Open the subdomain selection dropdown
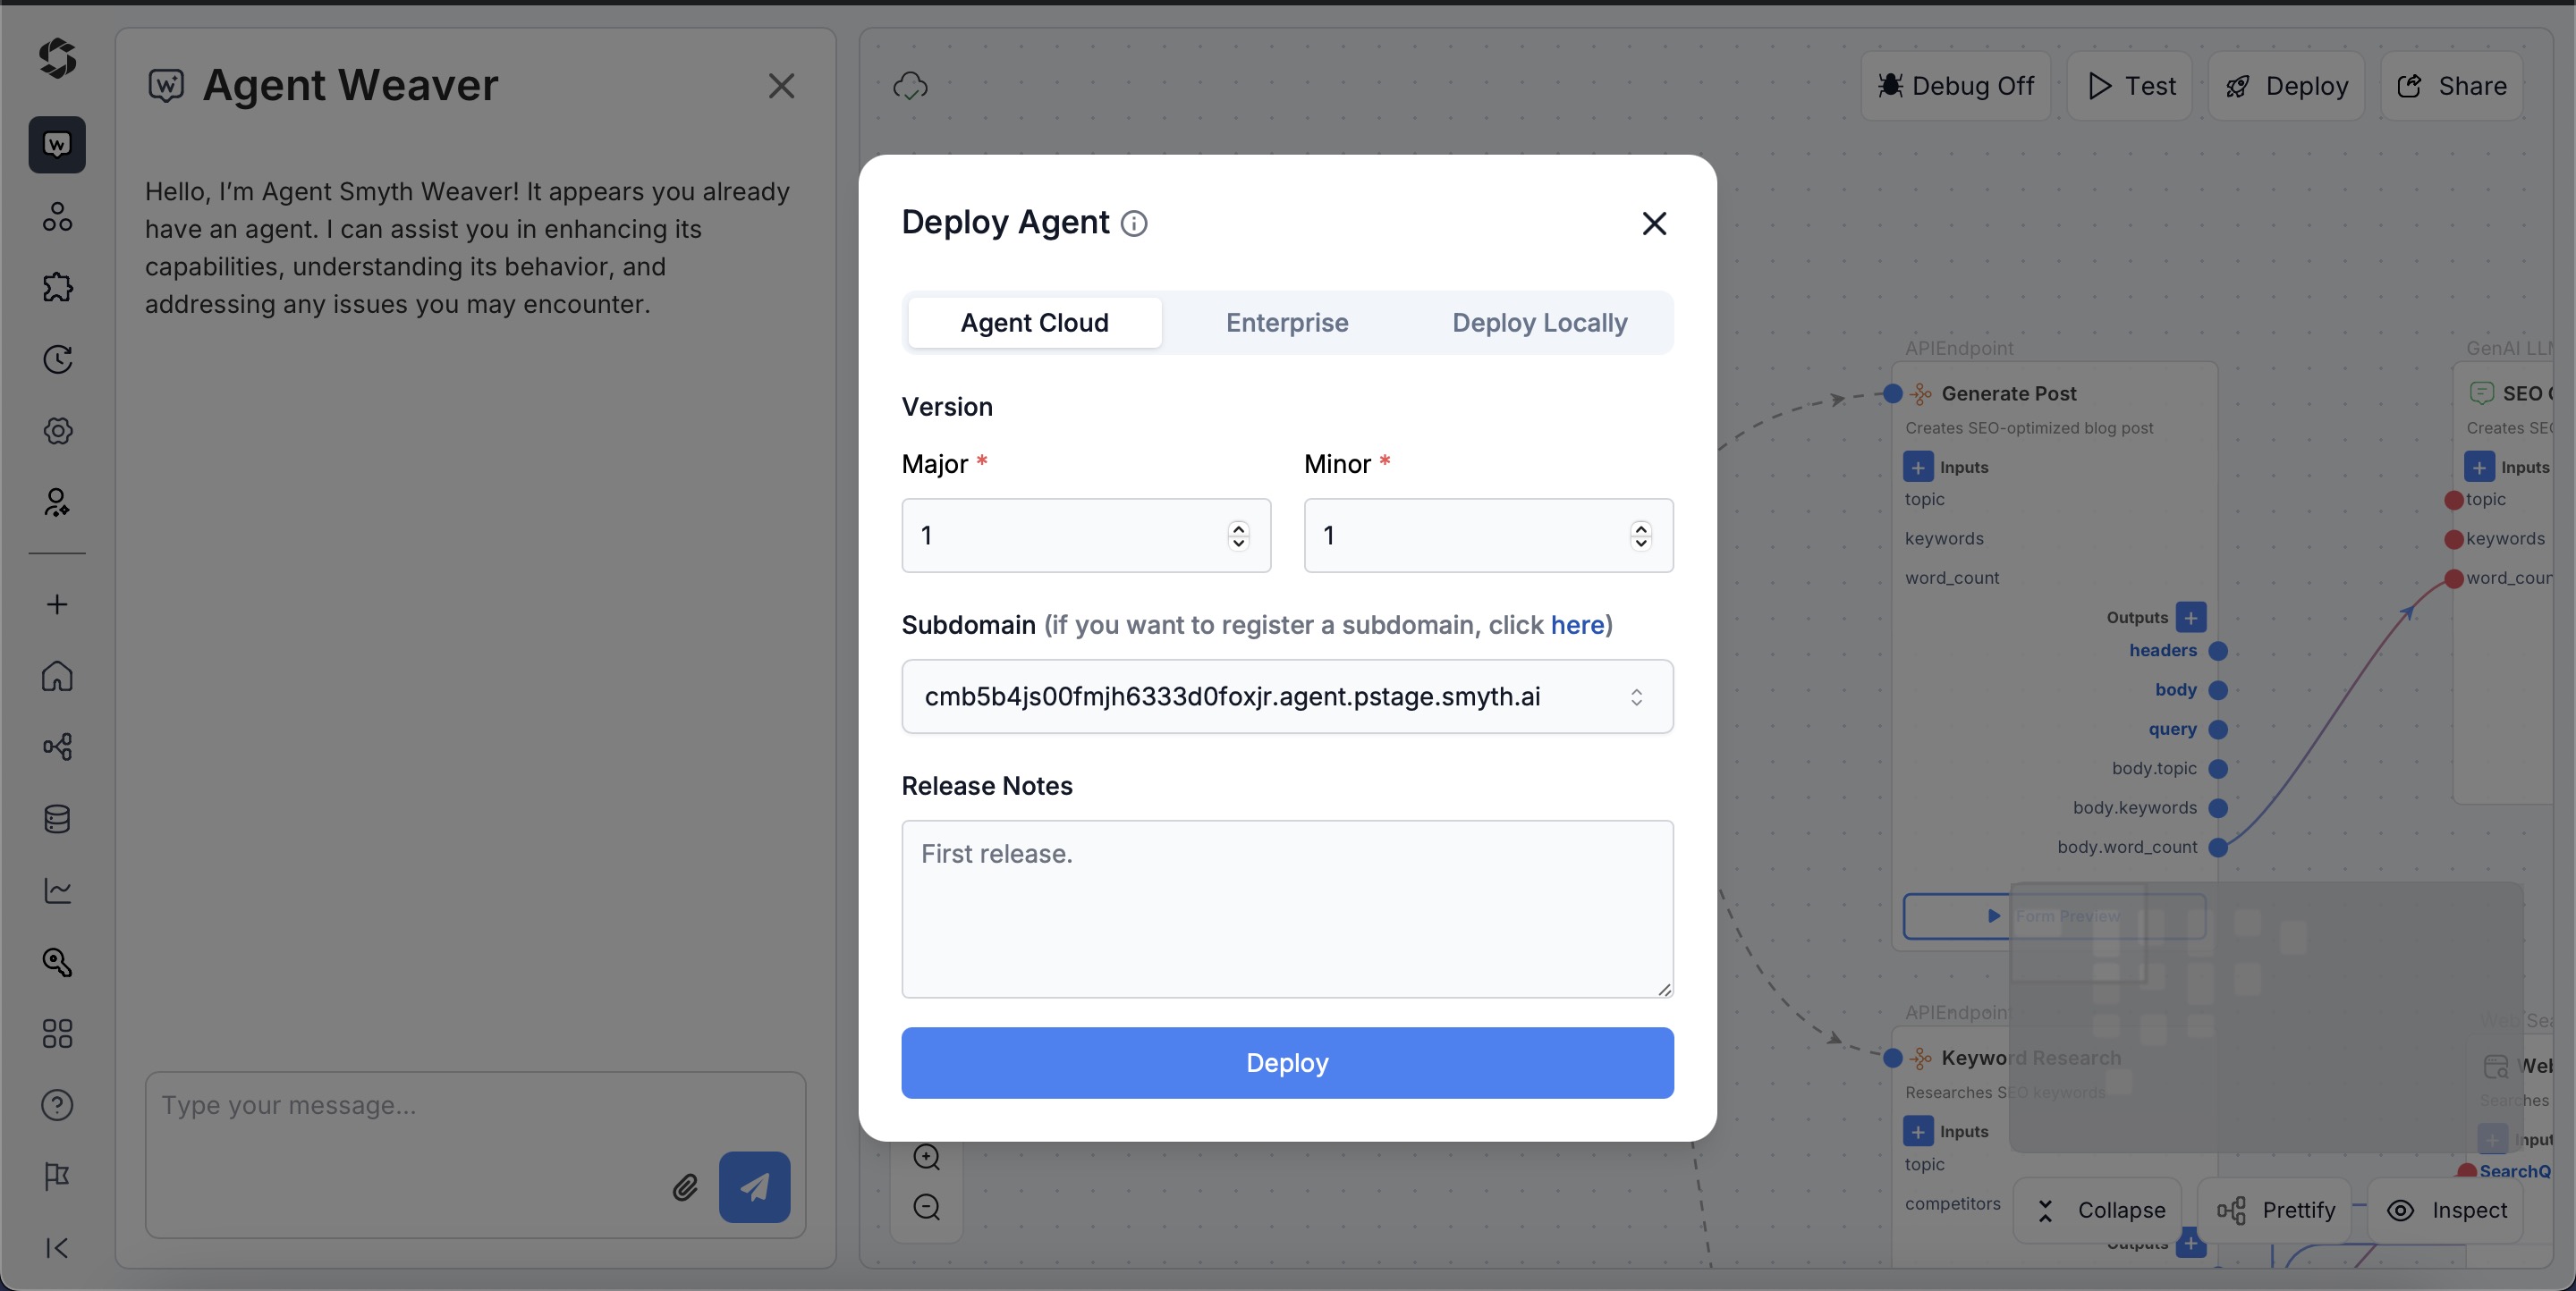2576x1291 pixels. pyautogui.click(x=1637, y=696)
